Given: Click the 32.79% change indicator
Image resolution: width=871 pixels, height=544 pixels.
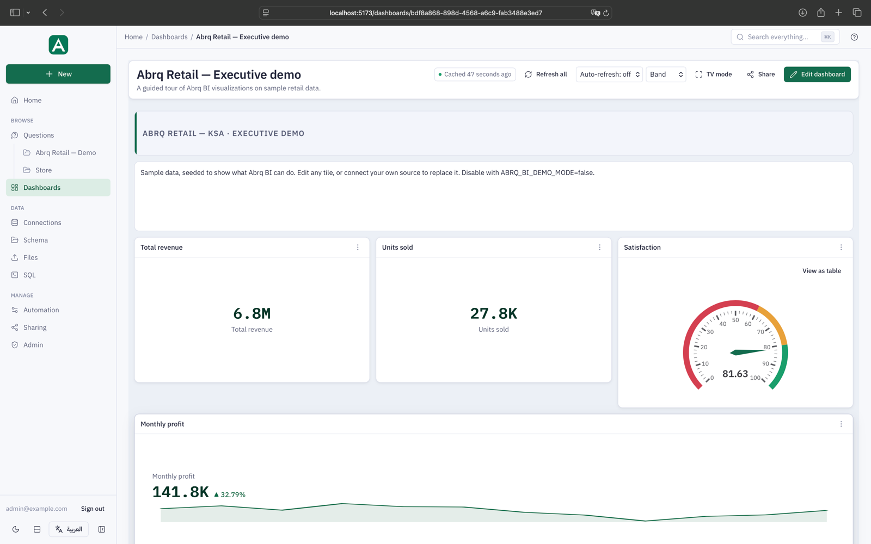Looking at the screenshot, I should pos(230,494).
